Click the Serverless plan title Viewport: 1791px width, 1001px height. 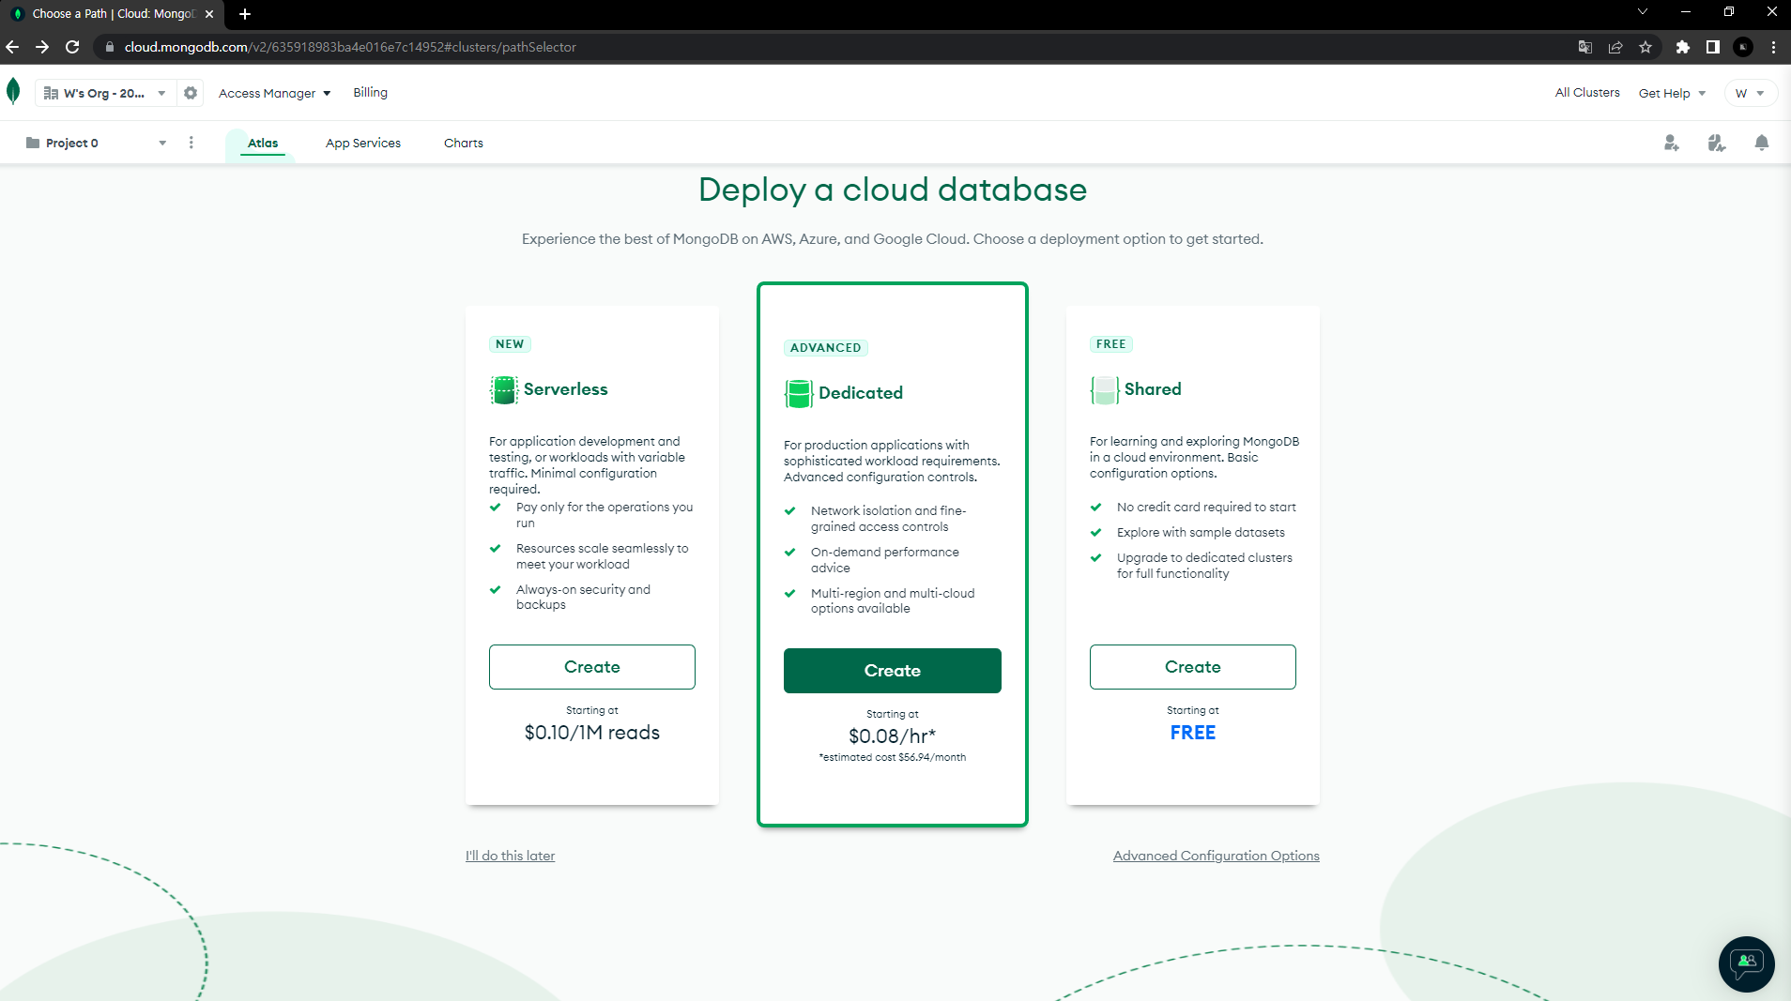tap(566, 389)
